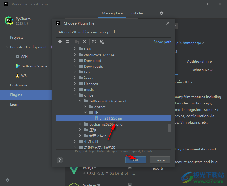This screenshot has height=186, width=227.
Task: Click the zh.231.250.jar archive file icon
Action: (x=96, y=118)
